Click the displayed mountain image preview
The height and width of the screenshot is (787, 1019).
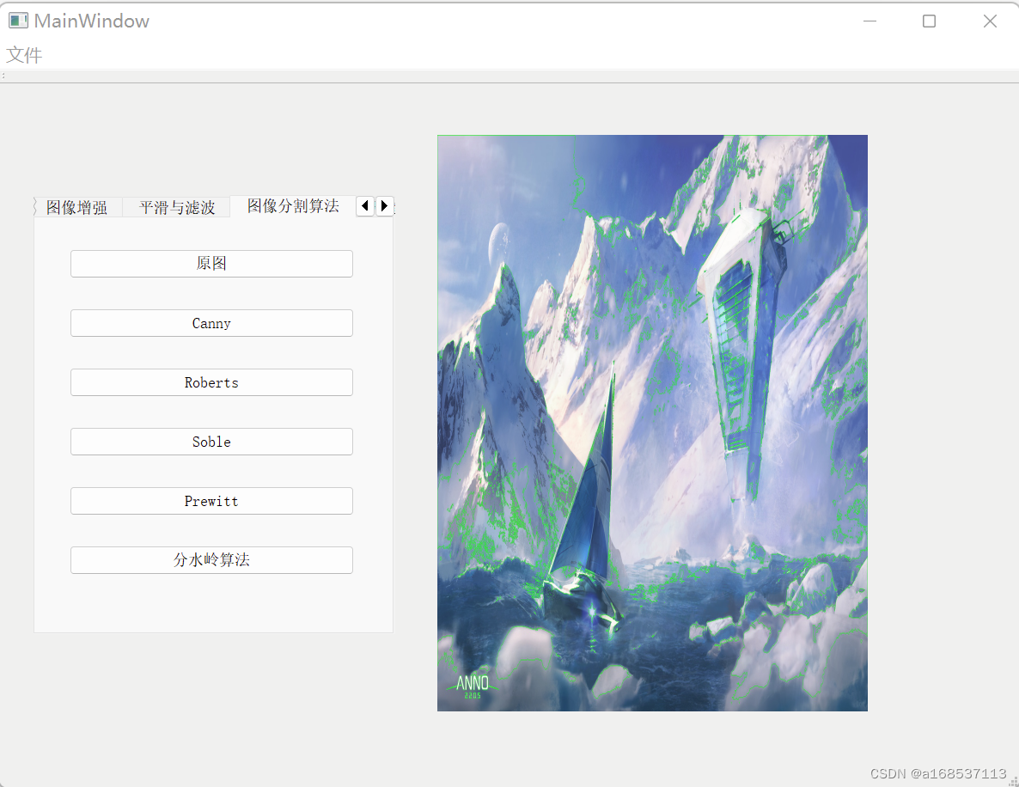652,423
